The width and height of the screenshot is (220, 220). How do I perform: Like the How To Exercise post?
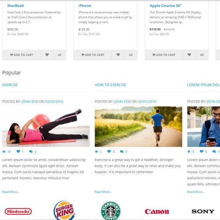click(109, 151)
